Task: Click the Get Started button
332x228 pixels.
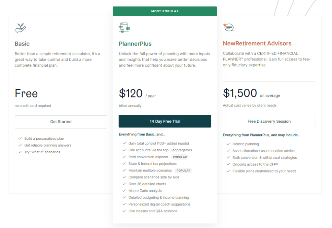Action: 61,122
